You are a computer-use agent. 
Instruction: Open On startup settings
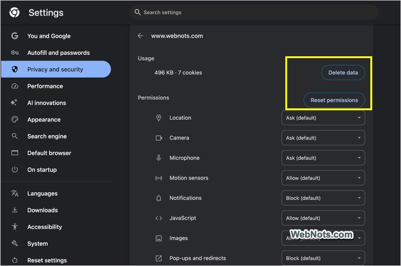point(56,169)
